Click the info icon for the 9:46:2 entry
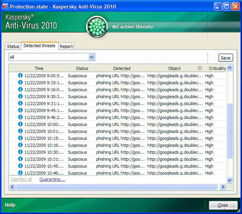This screenshot has height=214, width=242. [x=20, y=117]
